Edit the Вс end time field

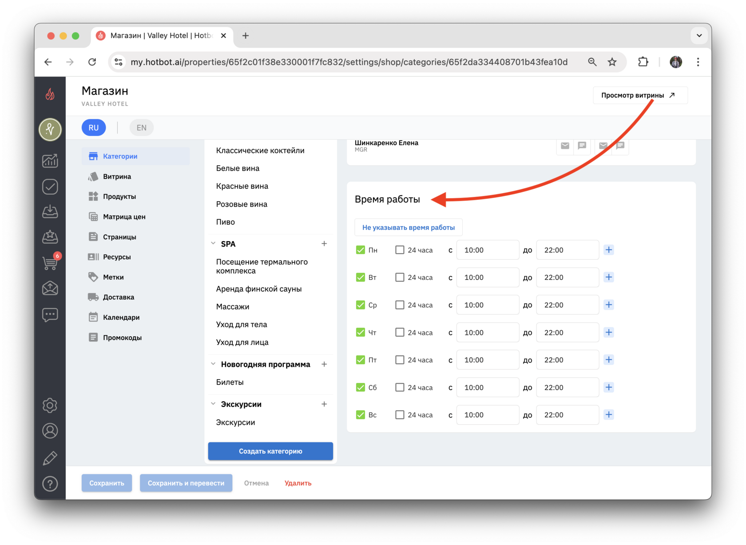(567, 415)
